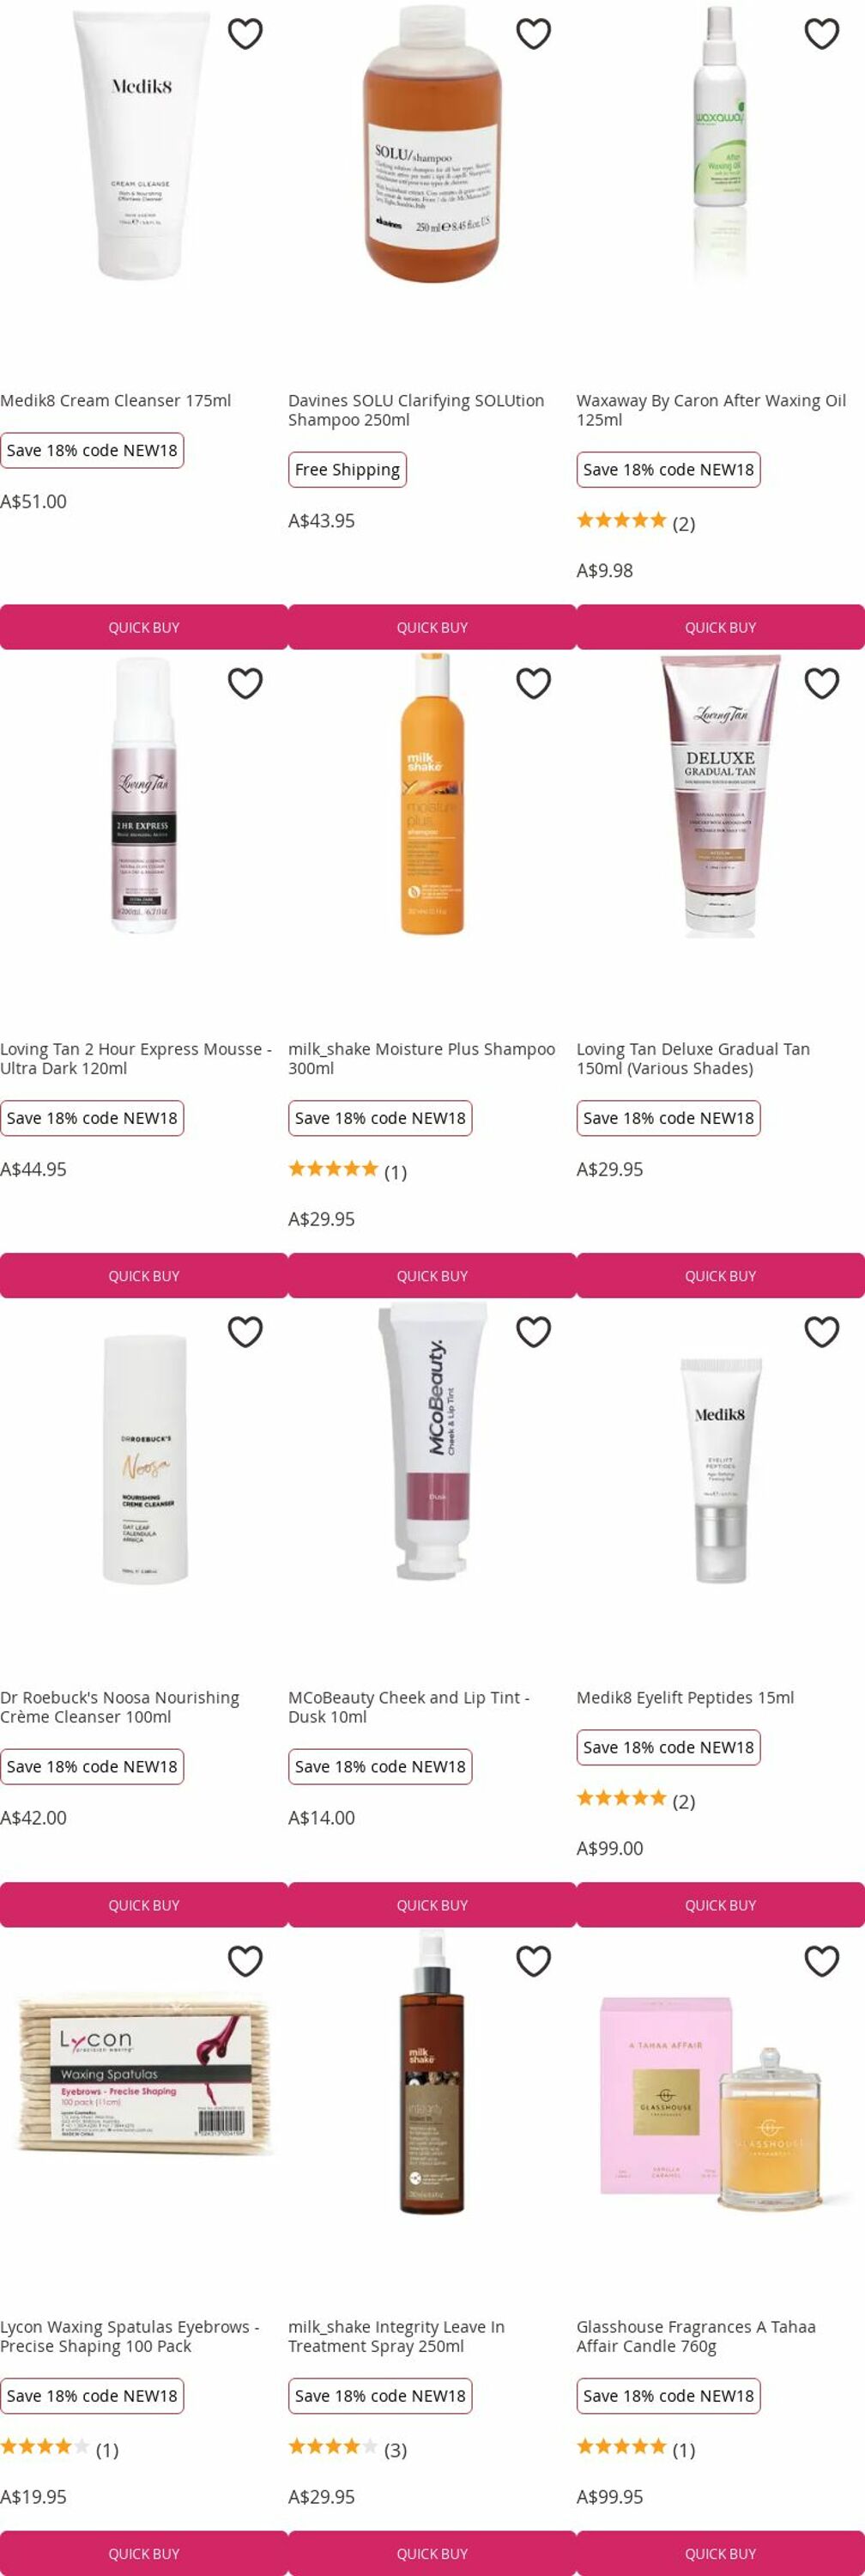
Task: View Waxaway After Waxing Oil star reviews
Action: pos(635,521)
